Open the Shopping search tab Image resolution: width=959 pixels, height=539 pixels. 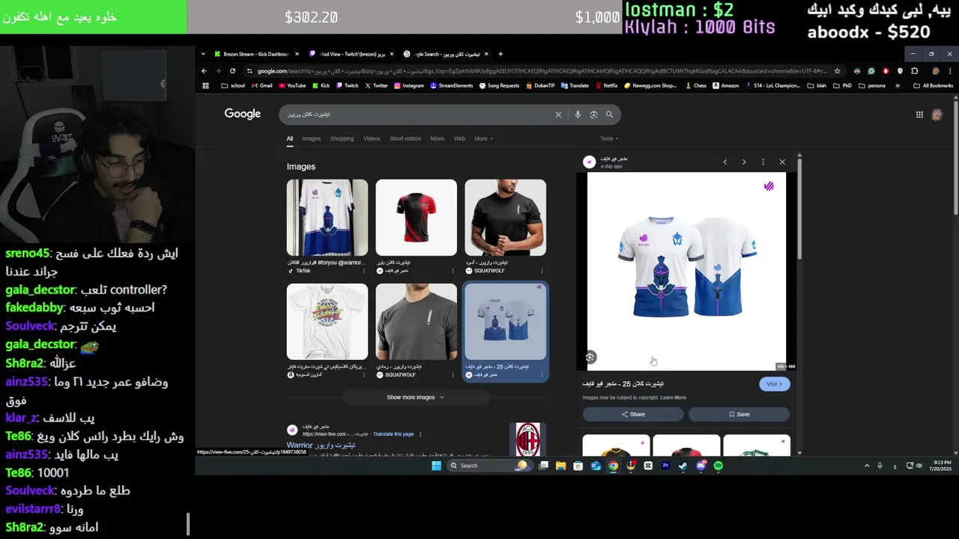pyautogui.click(x=342, y=138)
